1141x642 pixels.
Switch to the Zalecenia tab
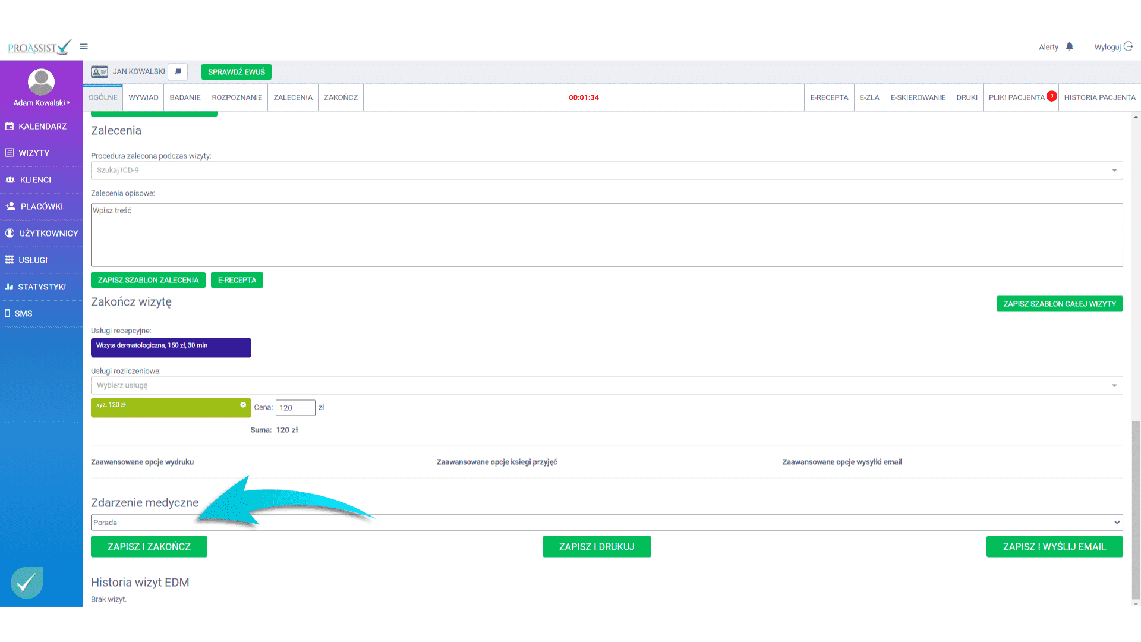pyautogui.click(x=293, y=97)
